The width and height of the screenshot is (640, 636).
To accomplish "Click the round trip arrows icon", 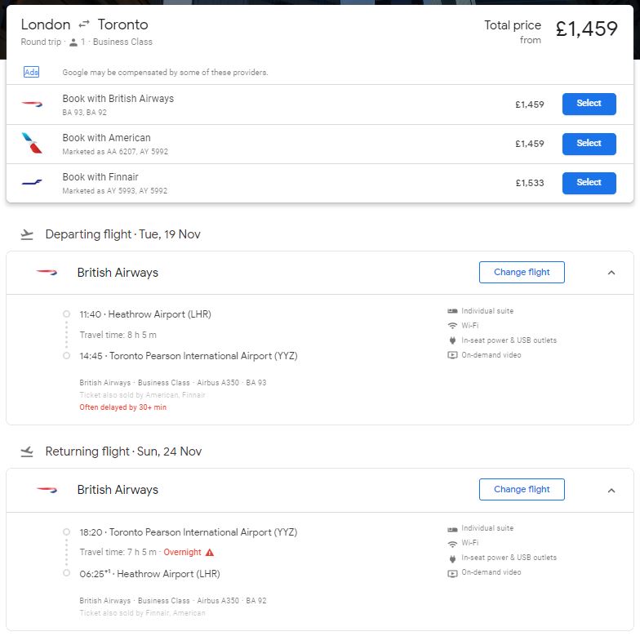I will [x=83, y=24].
